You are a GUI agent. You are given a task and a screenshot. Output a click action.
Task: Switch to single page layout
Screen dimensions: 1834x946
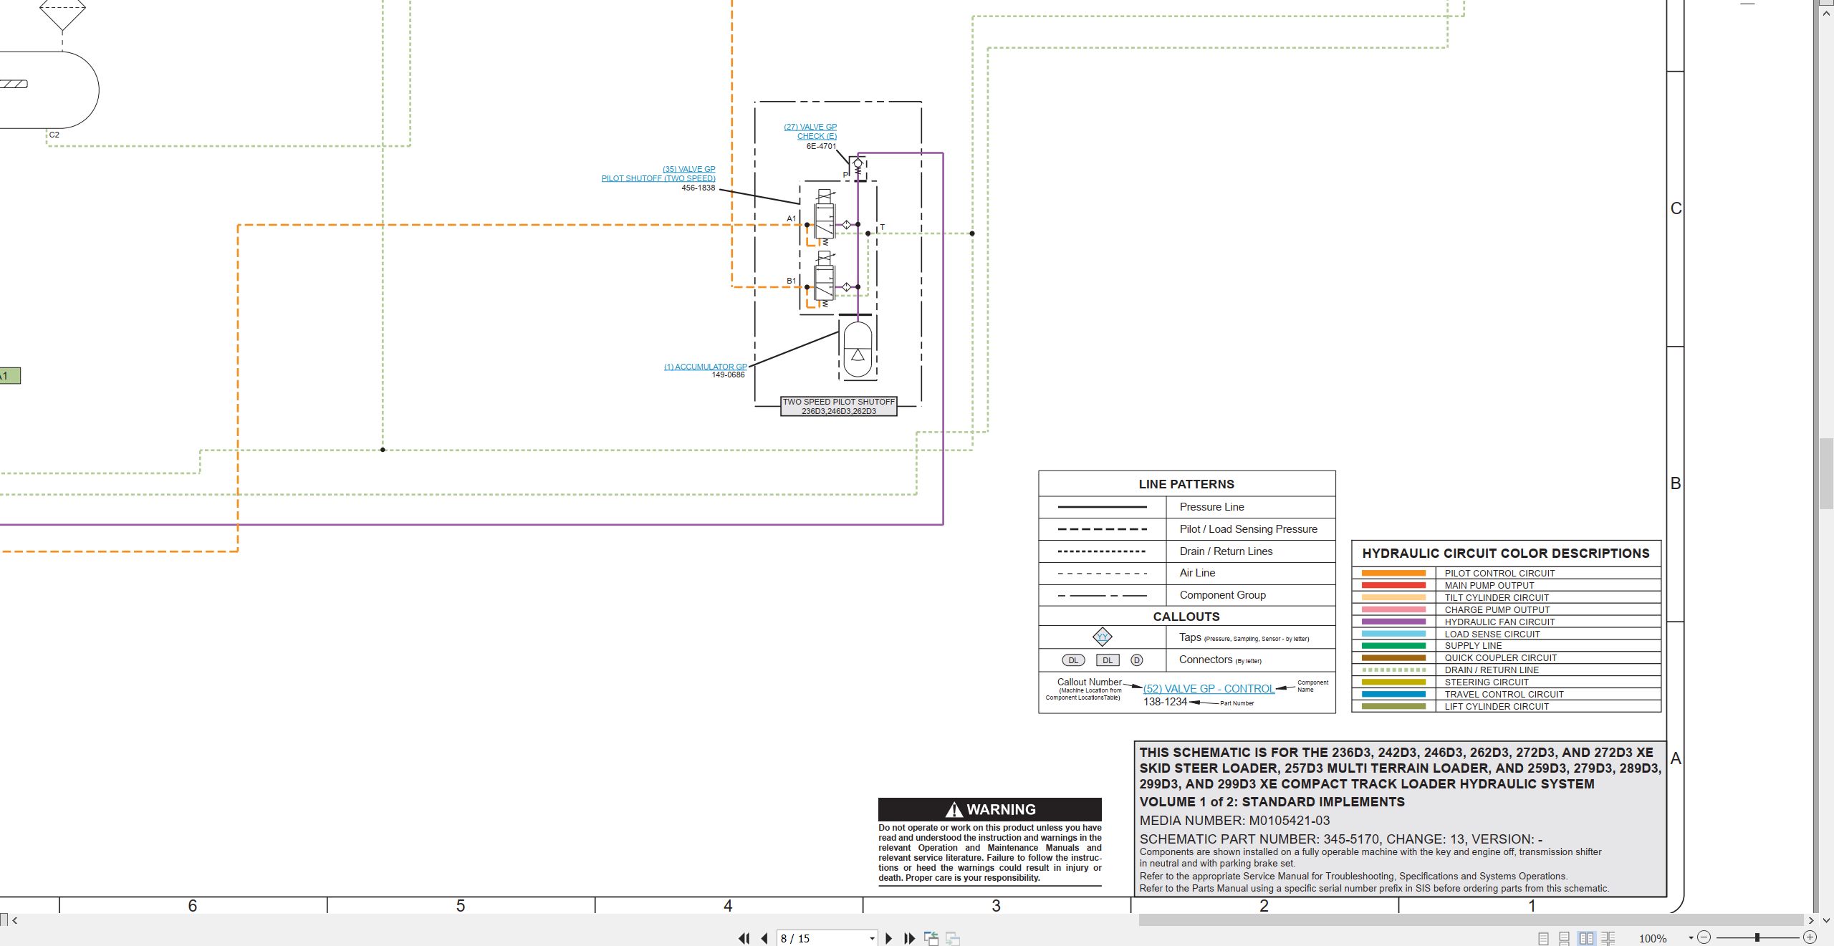coord(1543,938)
